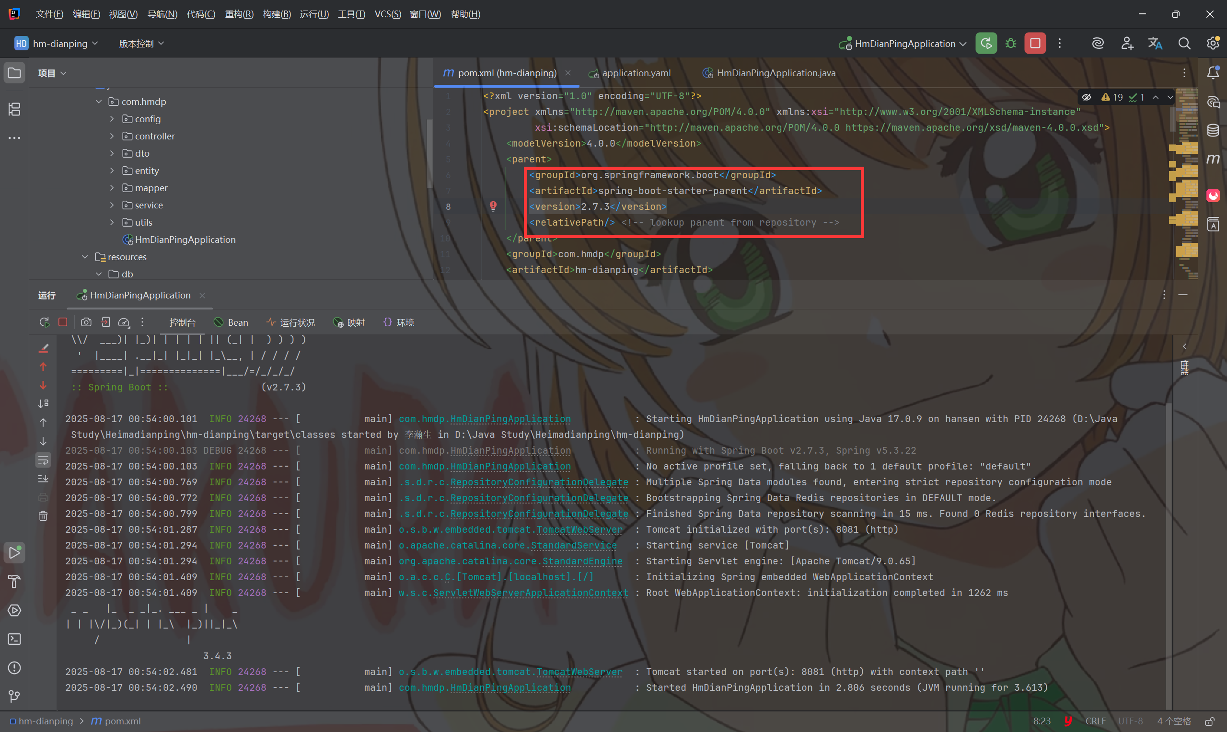The width and height of the screenshot is (1227, 732).
Task: Open the Structure tool window icon
Action: click(x=14, y=109)
